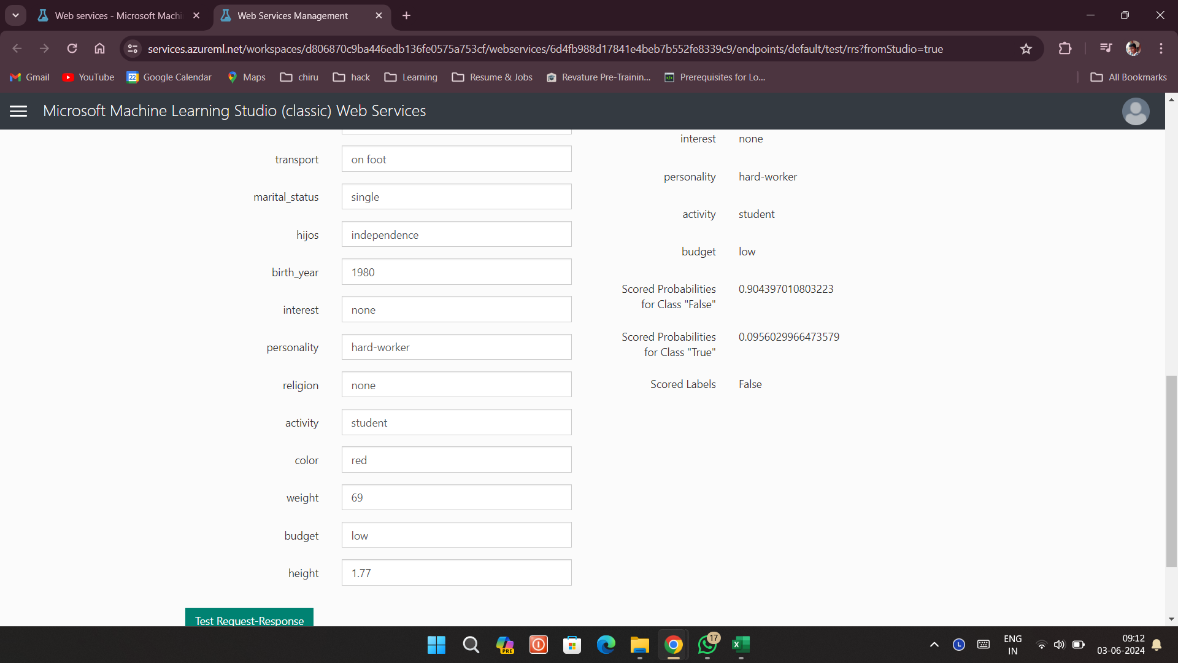Image resolution: width=1178 pixels, height=663 pixels.
Task: Open Google Chrome from taskbar
Action: click(x=673, y=645)
